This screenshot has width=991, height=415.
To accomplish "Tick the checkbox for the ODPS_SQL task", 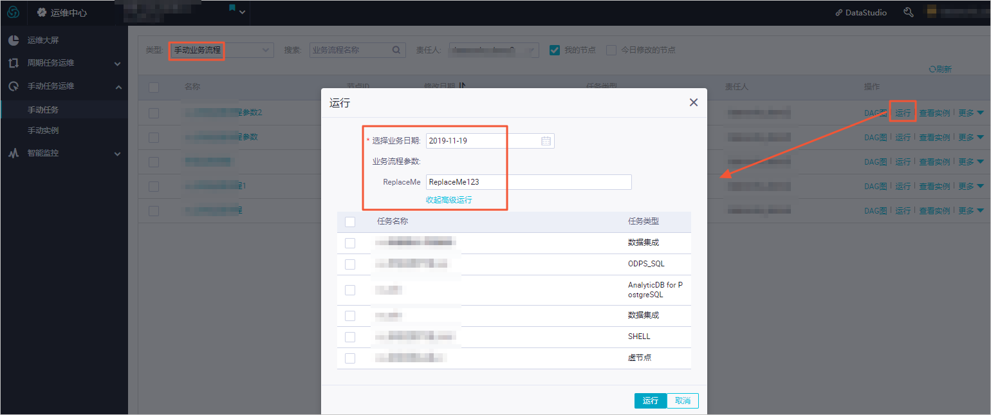I will click(x=350, y=264).
